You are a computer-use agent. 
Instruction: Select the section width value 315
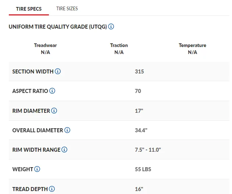tap(139, 72)
